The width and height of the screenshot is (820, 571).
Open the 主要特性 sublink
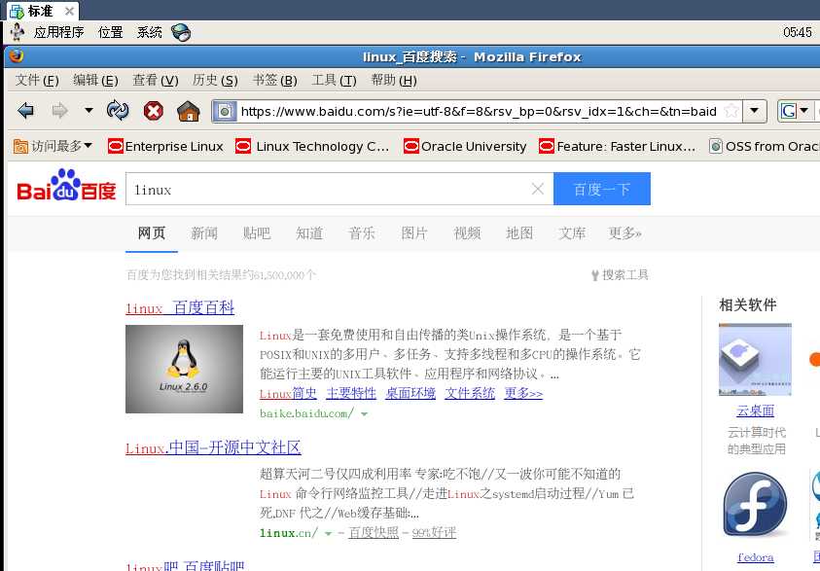351,393
